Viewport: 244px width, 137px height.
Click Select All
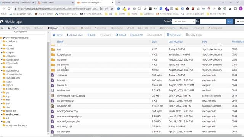tap(136, 35)
